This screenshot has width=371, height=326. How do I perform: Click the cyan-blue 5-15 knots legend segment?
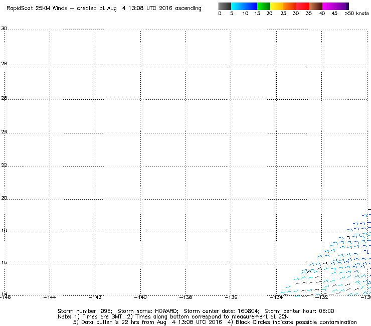pyautogui.click(x=244, y=6)
